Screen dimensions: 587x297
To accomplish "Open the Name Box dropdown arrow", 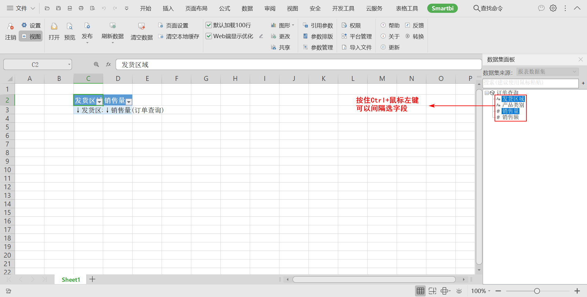I will click(69, 64).
